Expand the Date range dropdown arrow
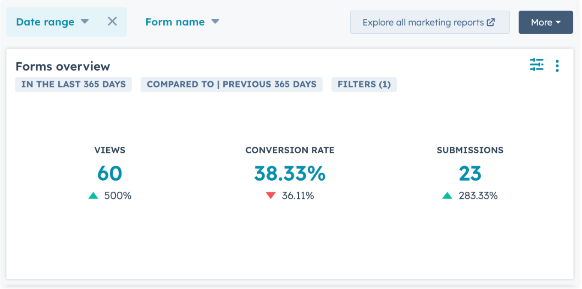The width and height of the screenshot is (582, 289). [85, 21]
